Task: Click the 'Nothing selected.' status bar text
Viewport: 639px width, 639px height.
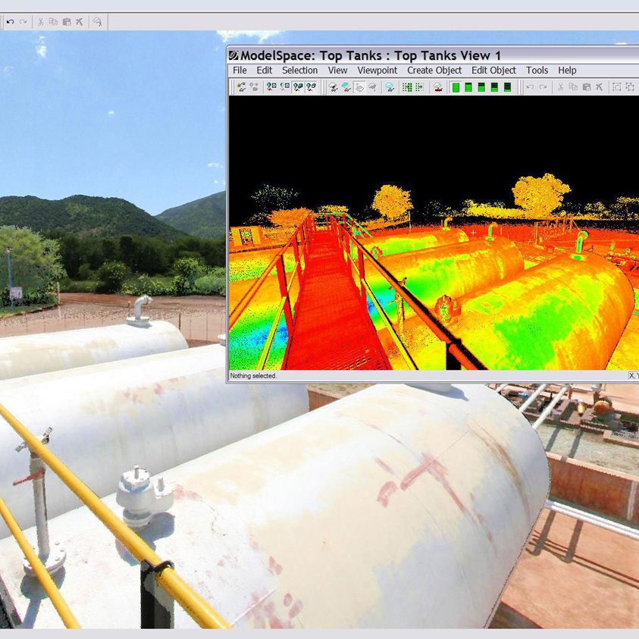Action: point(254,376)
